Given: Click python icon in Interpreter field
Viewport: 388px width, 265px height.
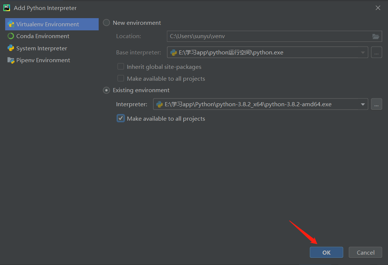Looking at the screenshot, I should click(160, 104).
